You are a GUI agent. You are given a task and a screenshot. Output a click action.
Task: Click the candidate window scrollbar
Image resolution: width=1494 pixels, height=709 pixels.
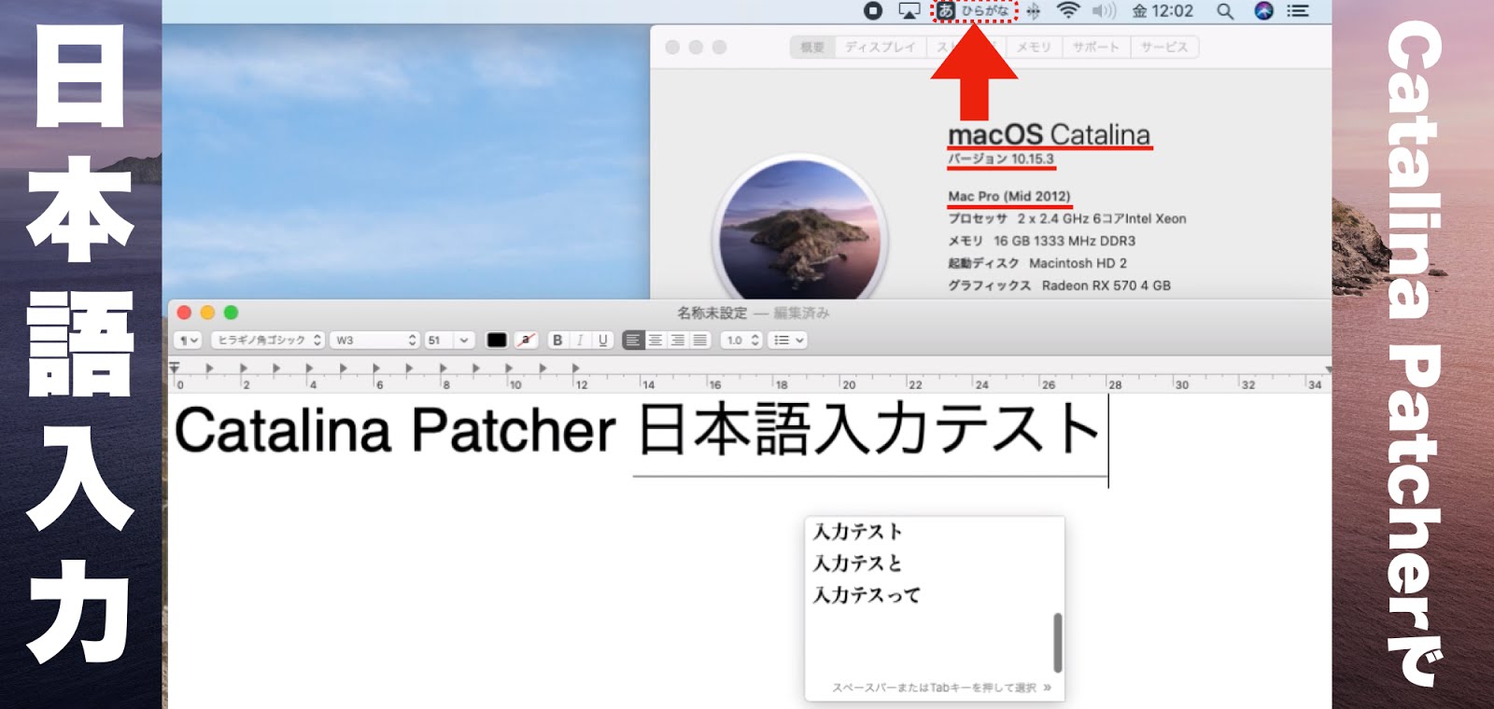(x=1057, y=642)
